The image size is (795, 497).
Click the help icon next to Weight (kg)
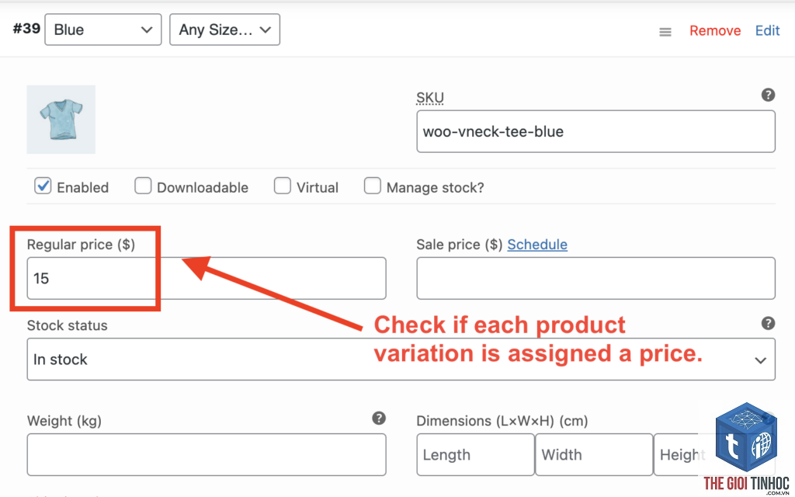[x=379, y=419]
